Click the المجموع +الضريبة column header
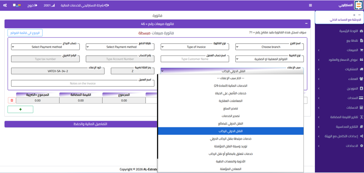 click(37, 95)
